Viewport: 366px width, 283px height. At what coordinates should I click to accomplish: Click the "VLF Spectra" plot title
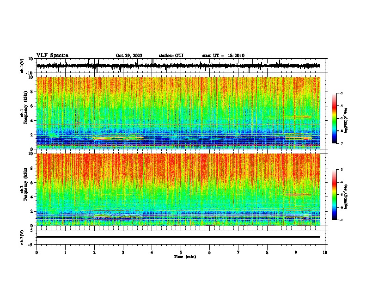click(52, 55)
